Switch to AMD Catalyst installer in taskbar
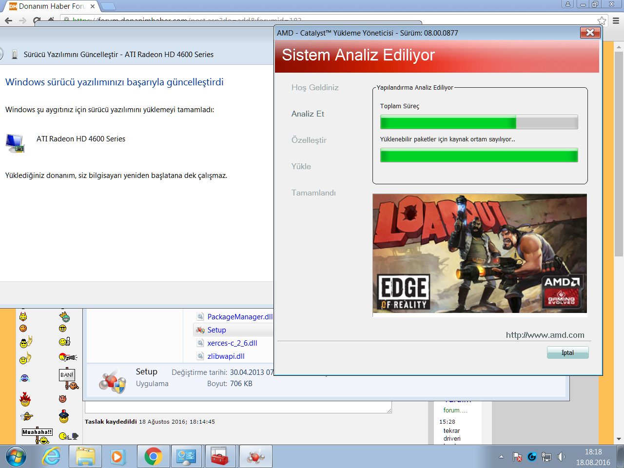 (256, 457)
